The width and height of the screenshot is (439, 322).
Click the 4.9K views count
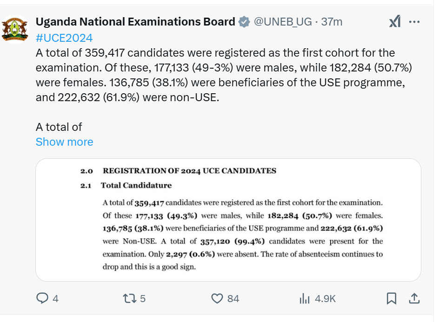pos(325,298)
